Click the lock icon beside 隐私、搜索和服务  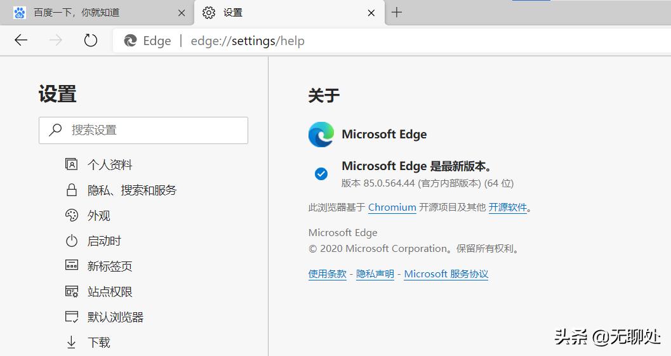click(x=72, y=190)
